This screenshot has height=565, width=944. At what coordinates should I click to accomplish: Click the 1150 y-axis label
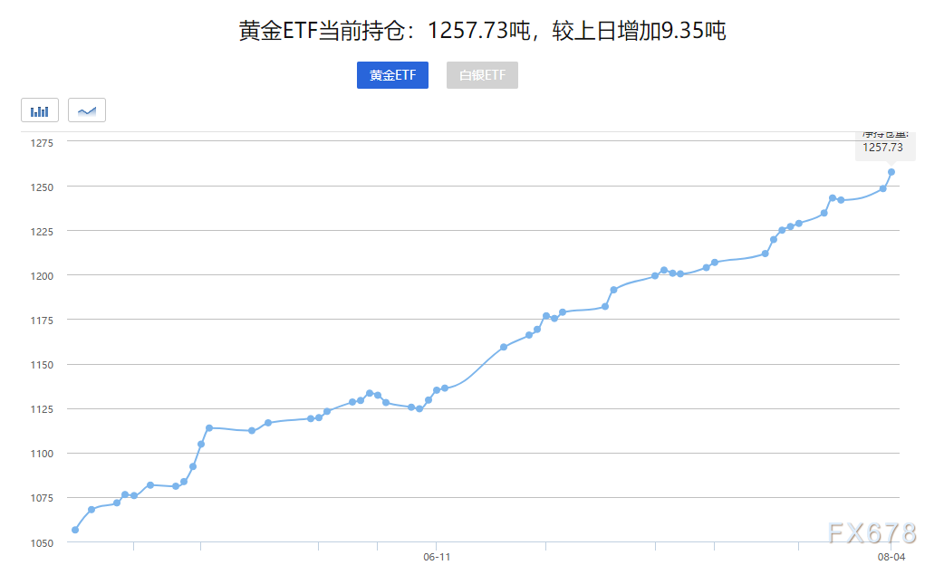43,365
